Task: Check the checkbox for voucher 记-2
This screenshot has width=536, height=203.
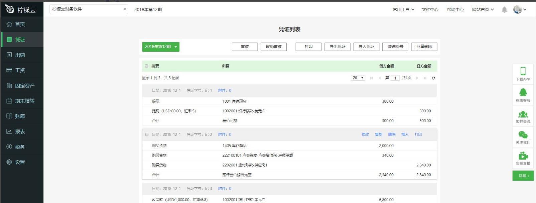Action: tap(147, 135)
